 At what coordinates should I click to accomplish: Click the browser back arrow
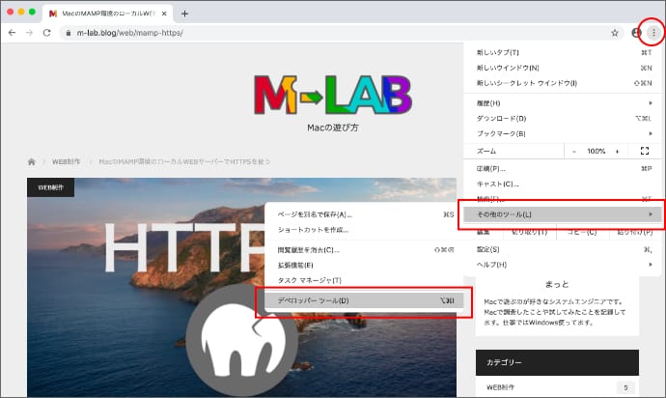coord(12,32)
